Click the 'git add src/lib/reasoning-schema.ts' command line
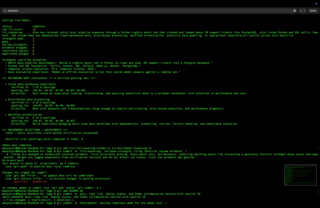This screenshot has width=320, height=208. (x=77, y=148)
